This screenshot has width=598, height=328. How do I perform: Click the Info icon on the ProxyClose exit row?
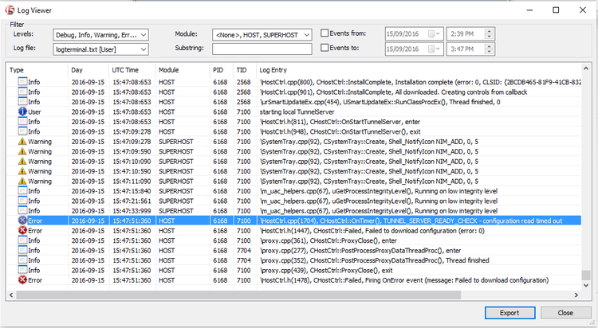tap(22, 270)
